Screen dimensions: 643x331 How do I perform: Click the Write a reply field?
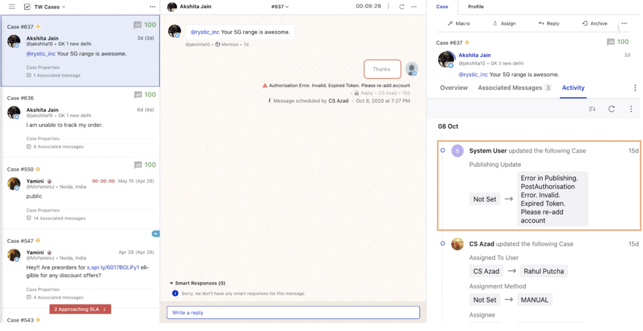293,313
